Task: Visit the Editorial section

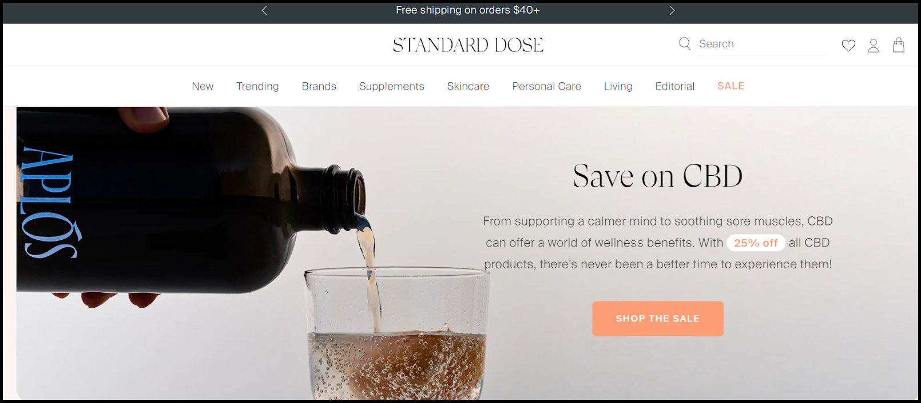Action: coord(675,86)
